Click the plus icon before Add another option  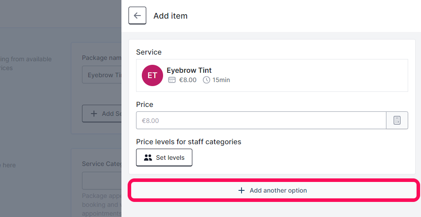(x=242, y=190)
